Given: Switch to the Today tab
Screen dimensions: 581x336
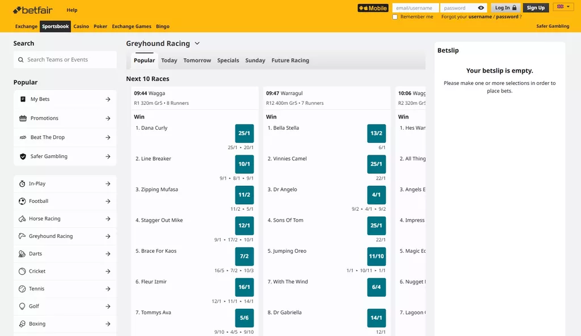Looking at the screenshot, I should pyautogui.click(x=169, y=60).
